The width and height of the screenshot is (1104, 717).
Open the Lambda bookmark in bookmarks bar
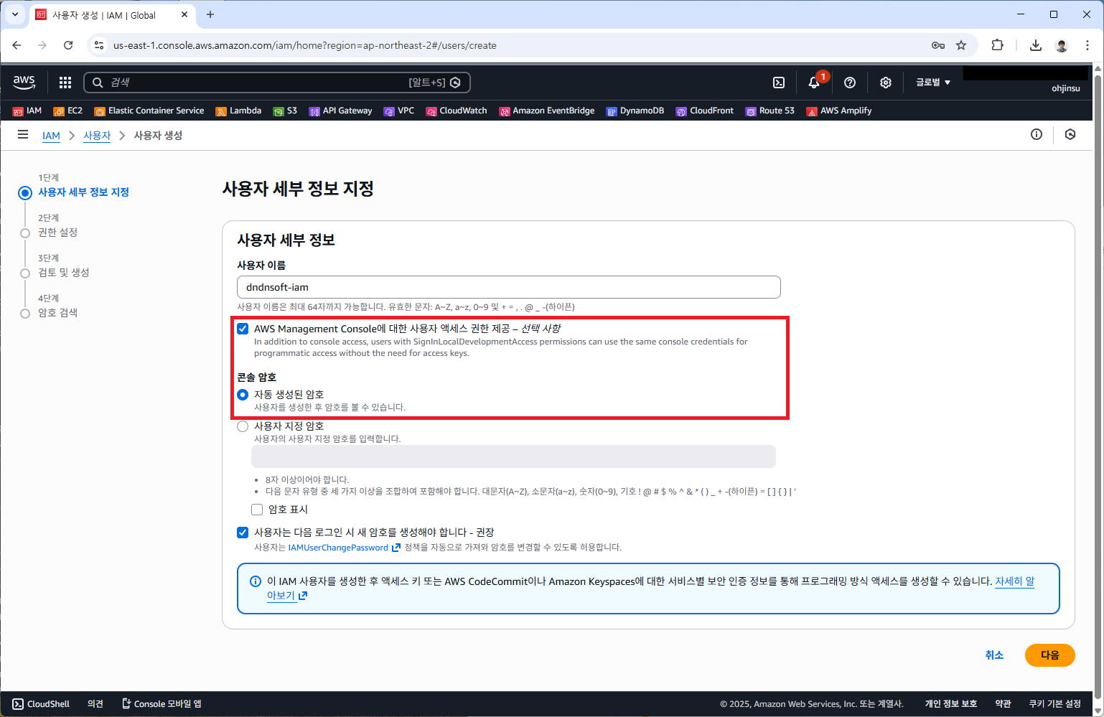pyautogui.click(x=238, y=111)
